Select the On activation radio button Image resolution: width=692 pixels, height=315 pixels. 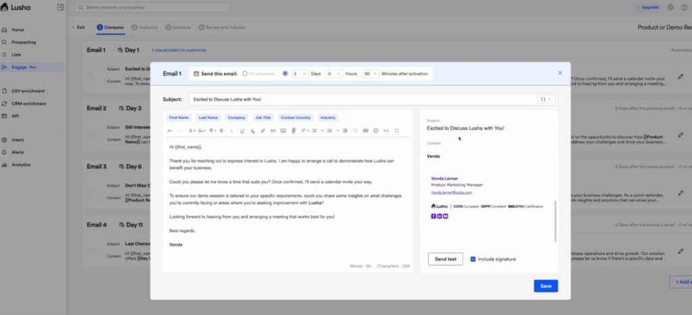point(245,74)
